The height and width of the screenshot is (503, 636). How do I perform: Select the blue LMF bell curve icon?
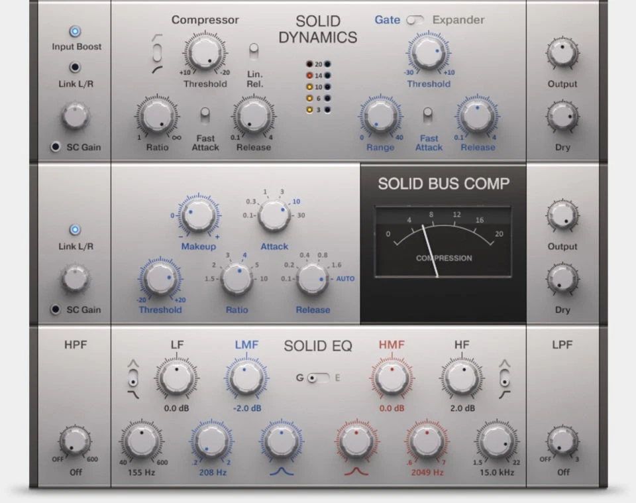pos(281,470)
